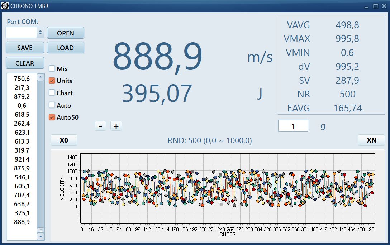Click the VMIN value 0,6
The image size is (390, 245).
point(347,52)
